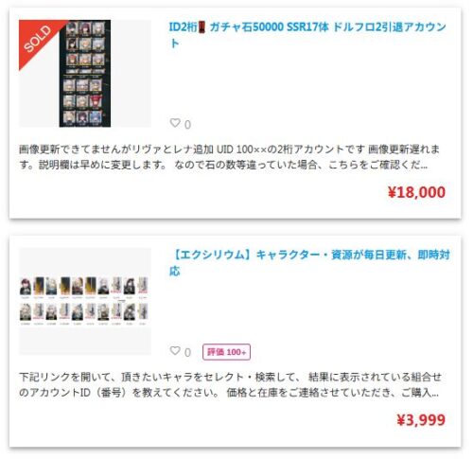Screen dimensions: 473x459
Task: Click the red emoji icon in first title
Action: coord(201,27)
